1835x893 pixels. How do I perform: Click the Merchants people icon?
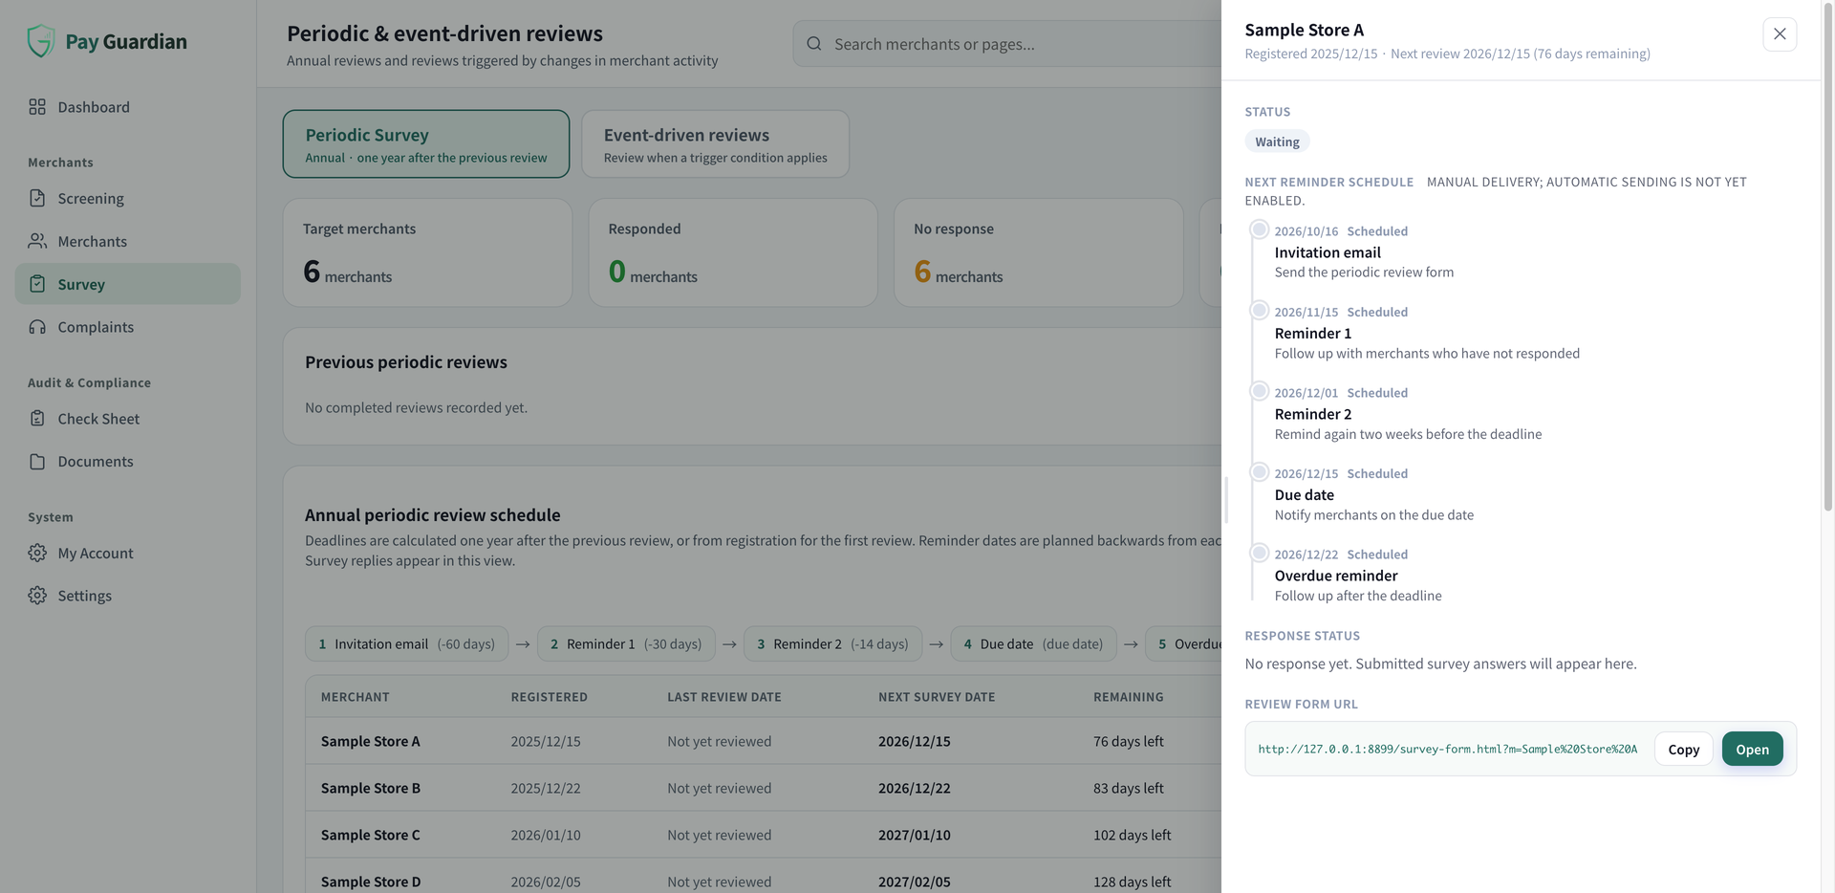click(37, 241)
